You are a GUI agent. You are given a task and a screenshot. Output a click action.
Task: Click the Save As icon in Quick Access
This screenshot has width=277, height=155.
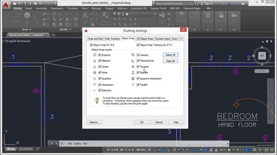click(x=30, y=3)
